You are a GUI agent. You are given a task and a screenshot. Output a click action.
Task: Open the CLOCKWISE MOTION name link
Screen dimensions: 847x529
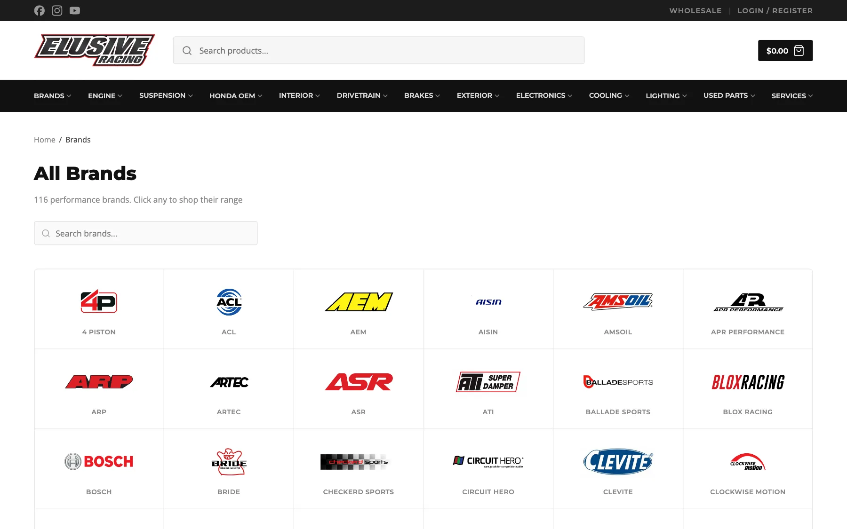[748, 492]
